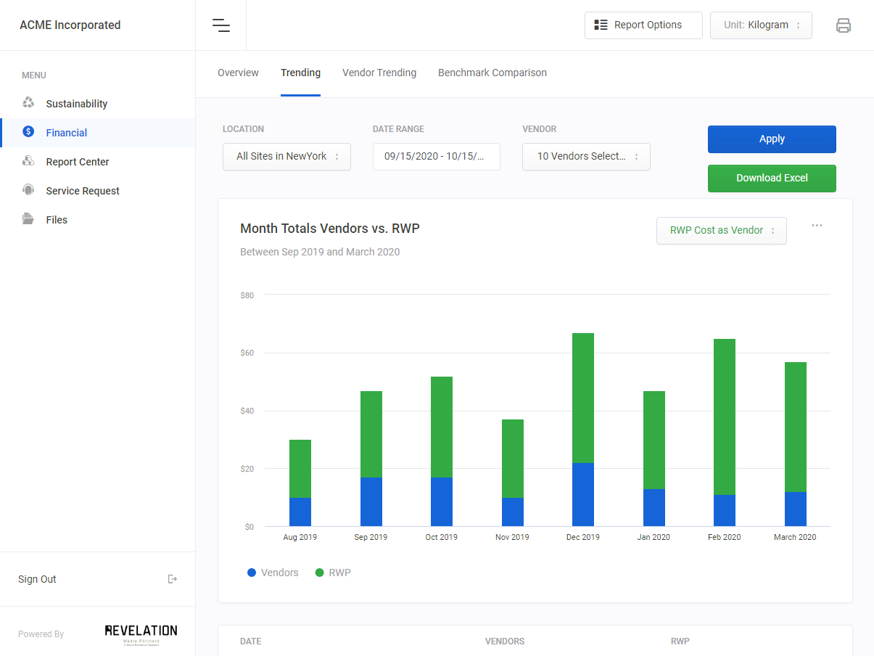
Task: Switch to the Overview tab
Action: point(238,73)
